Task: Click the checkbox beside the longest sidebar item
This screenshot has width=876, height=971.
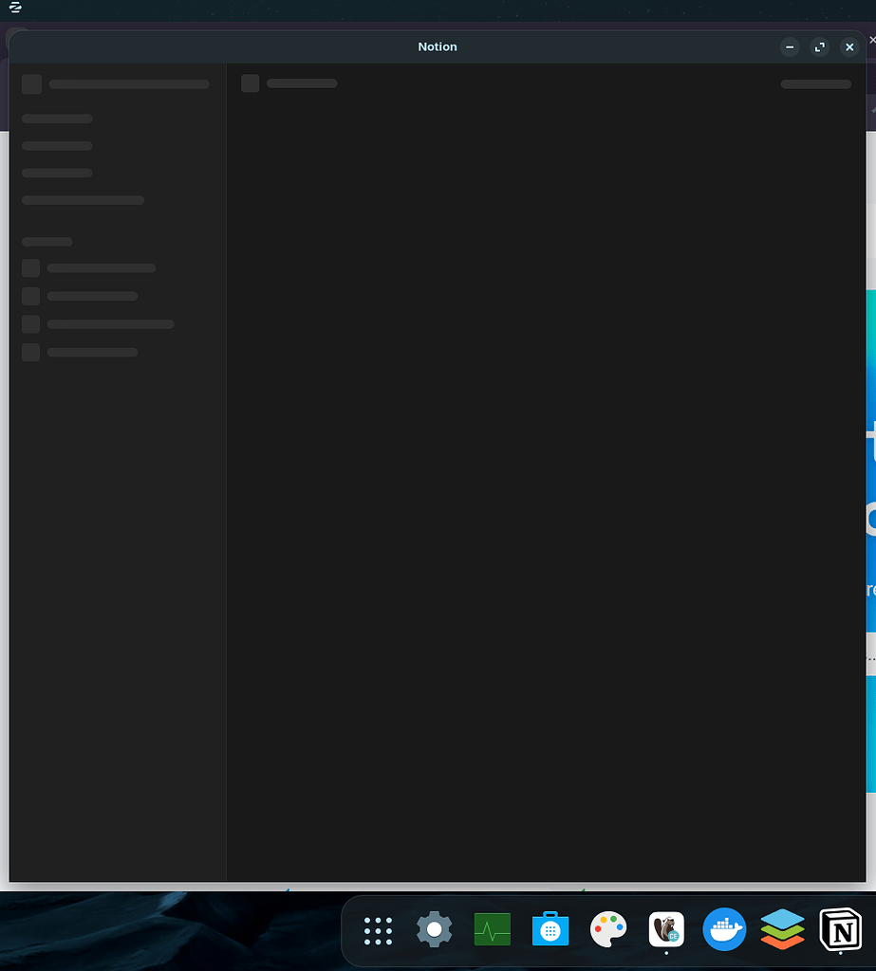Action: tap(30, 323)
